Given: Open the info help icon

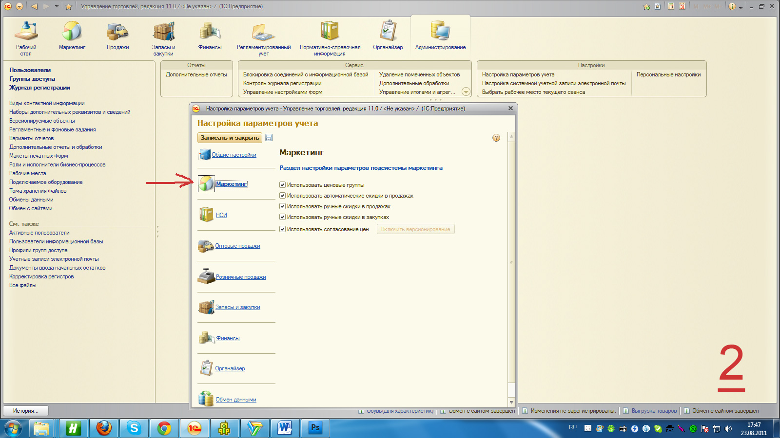Looking at the screenshot, I should (x=732, y=6).
